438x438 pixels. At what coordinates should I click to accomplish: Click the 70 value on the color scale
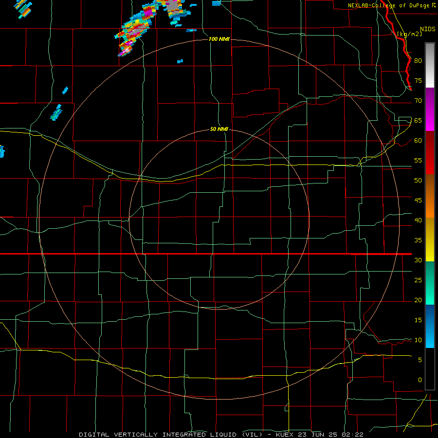tap(418, 101)
